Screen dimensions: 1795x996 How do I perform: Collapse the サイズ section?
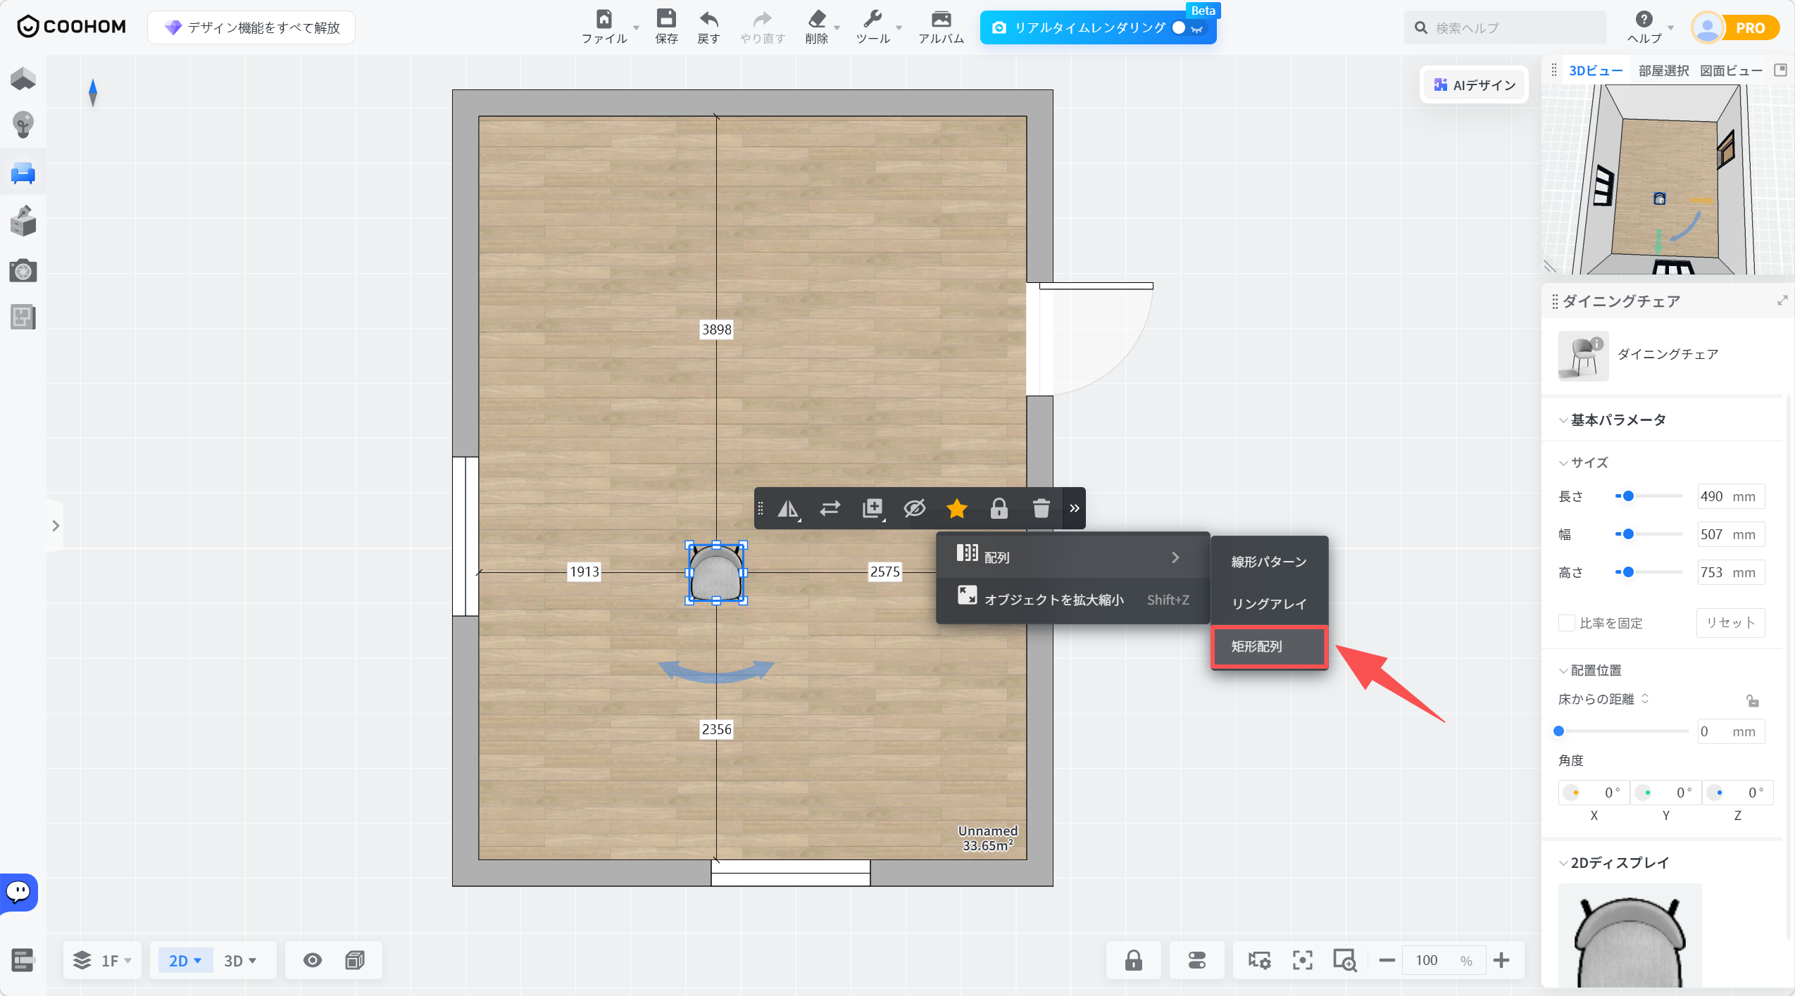(1563, 462)
